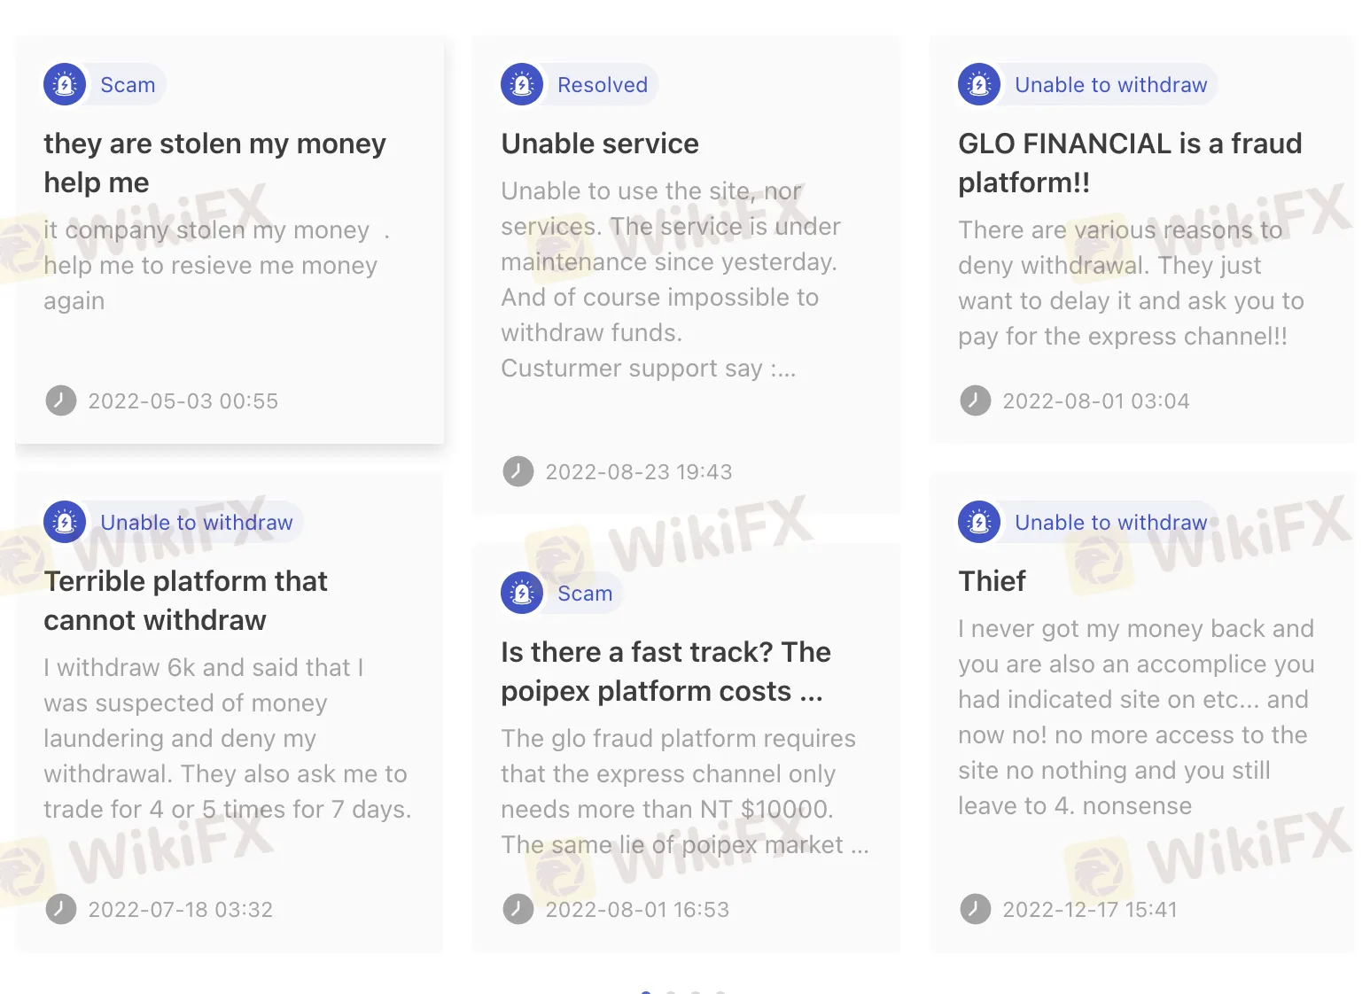The width and height of the screenshot is (1370, 994).
Task: Click the clock icon beside 2022-07-18 03:32
Action: coord(61,909)
